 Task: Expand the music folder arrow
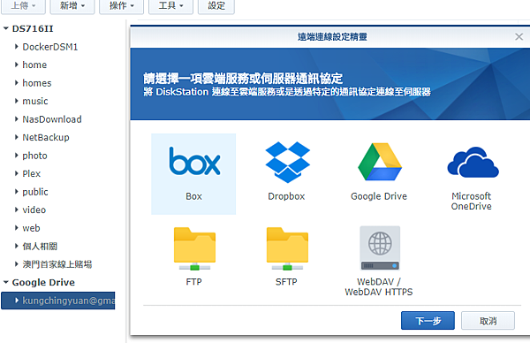coord(16,101)
